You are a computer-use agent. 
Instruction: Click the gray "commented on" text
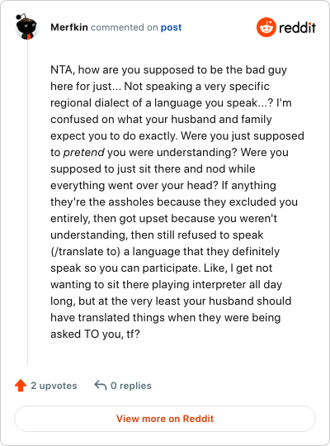125,27
